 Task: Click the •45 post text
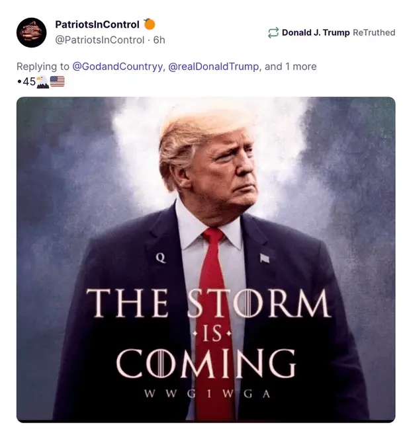coord(26,81)
